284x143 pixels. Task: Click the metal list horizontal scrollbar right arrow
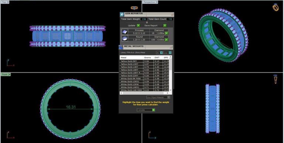pyautogui.click(x=168, y=93)
